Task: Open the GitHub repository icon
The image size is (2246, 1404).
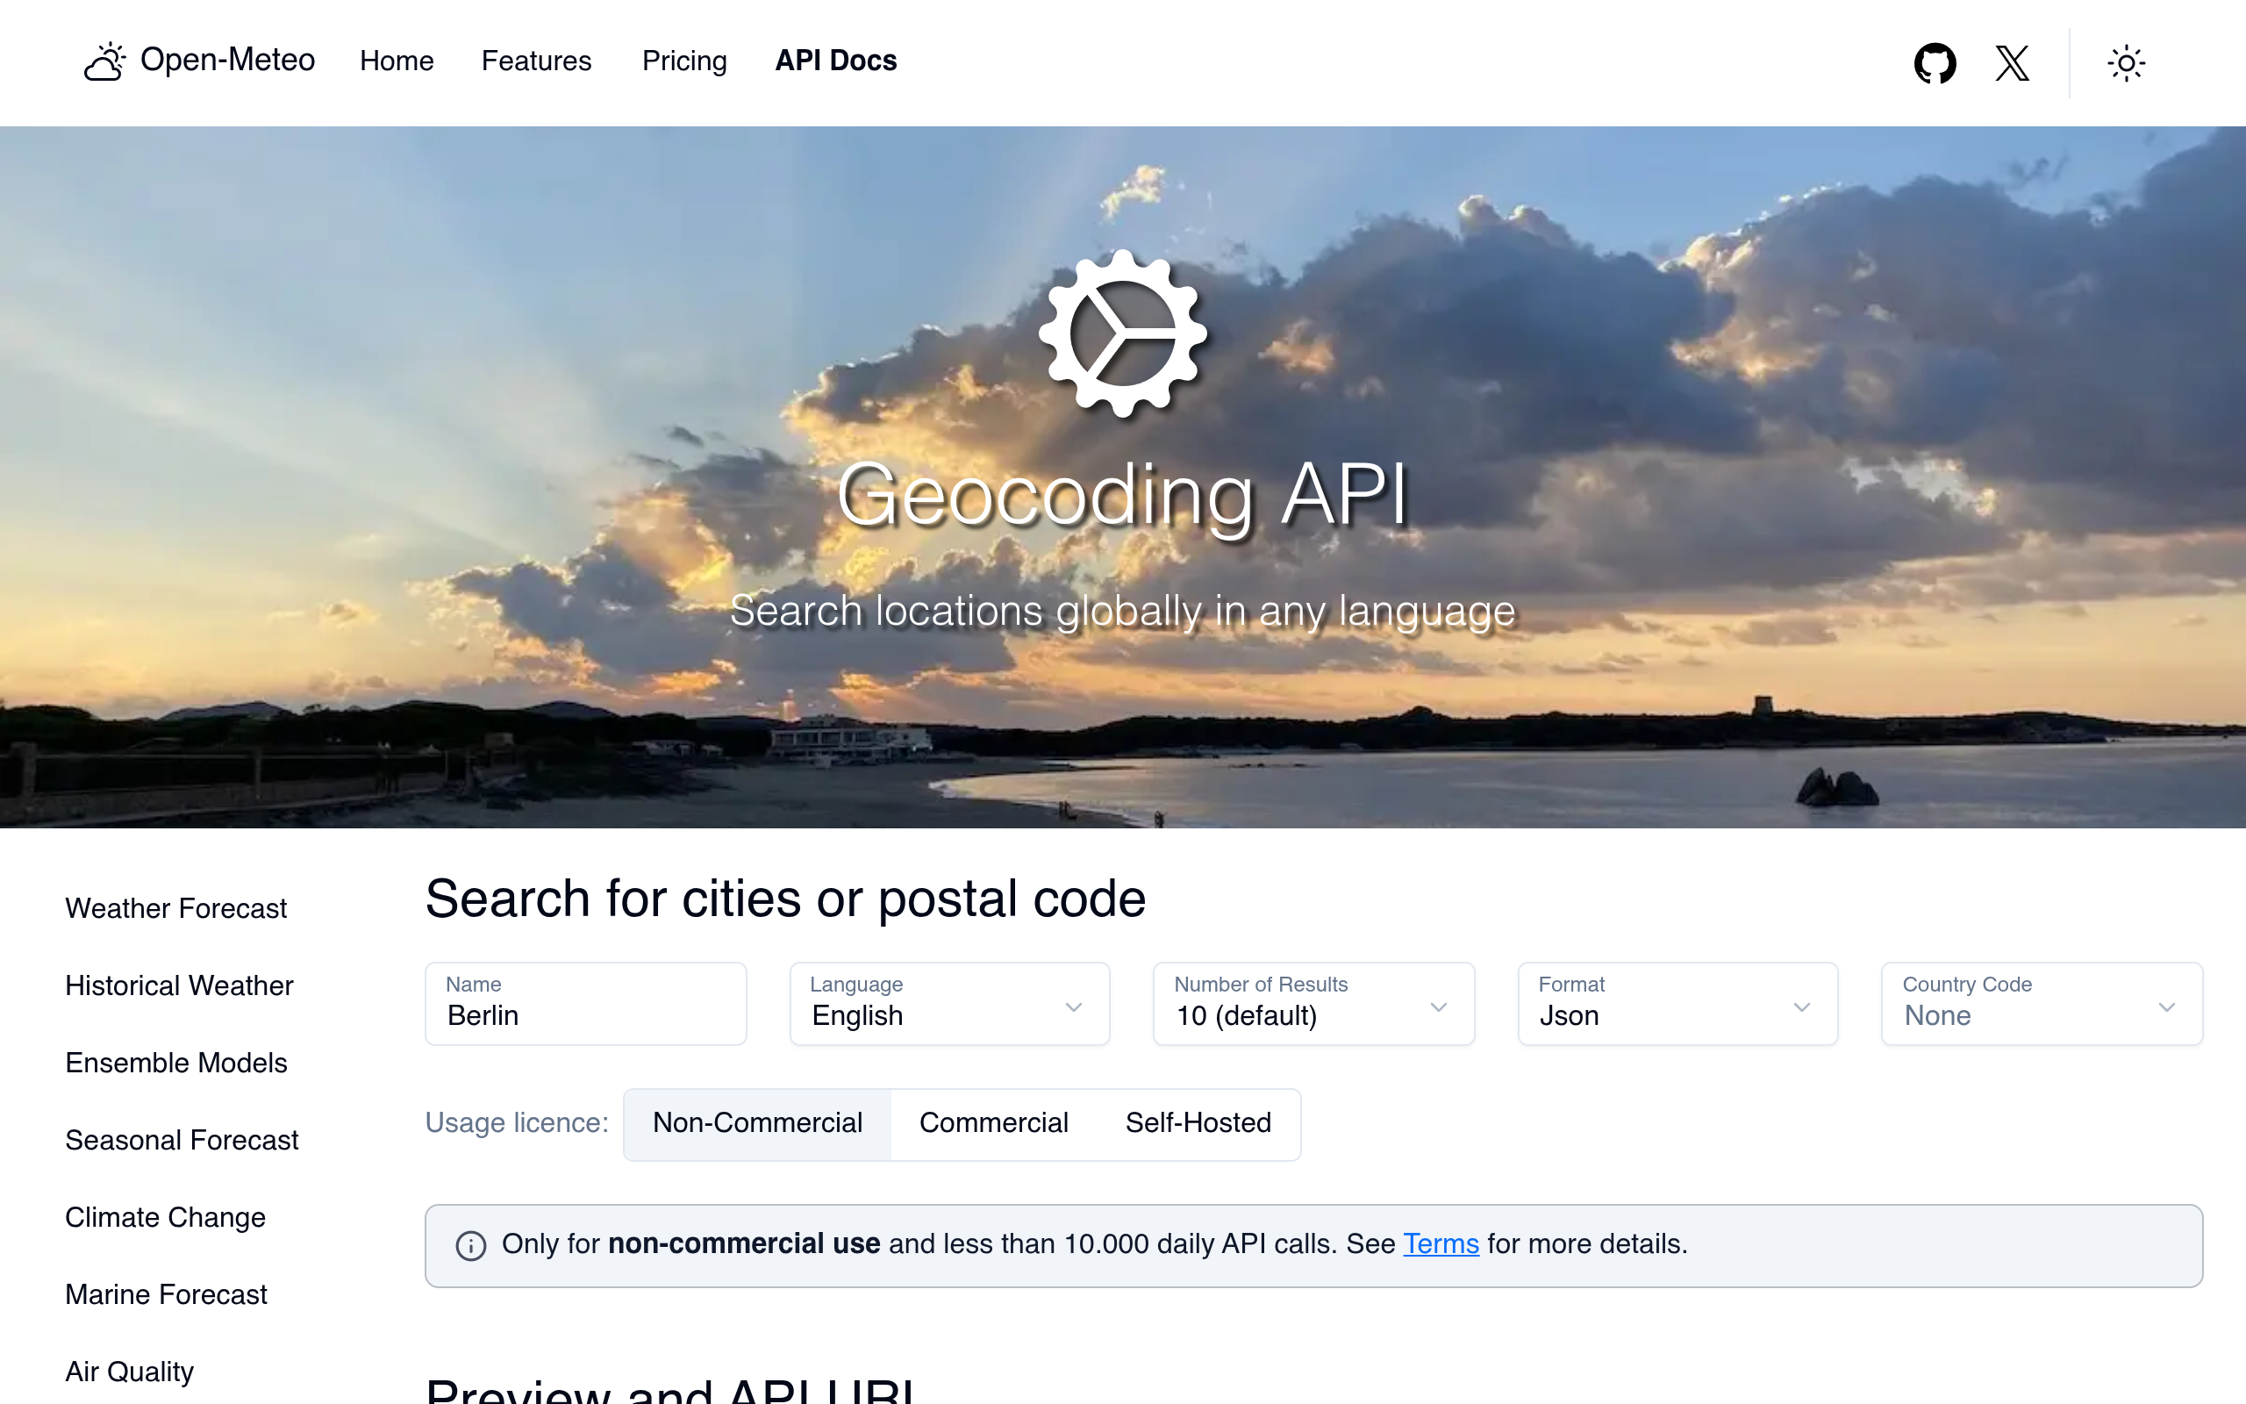Action: tap(1935, 63)
